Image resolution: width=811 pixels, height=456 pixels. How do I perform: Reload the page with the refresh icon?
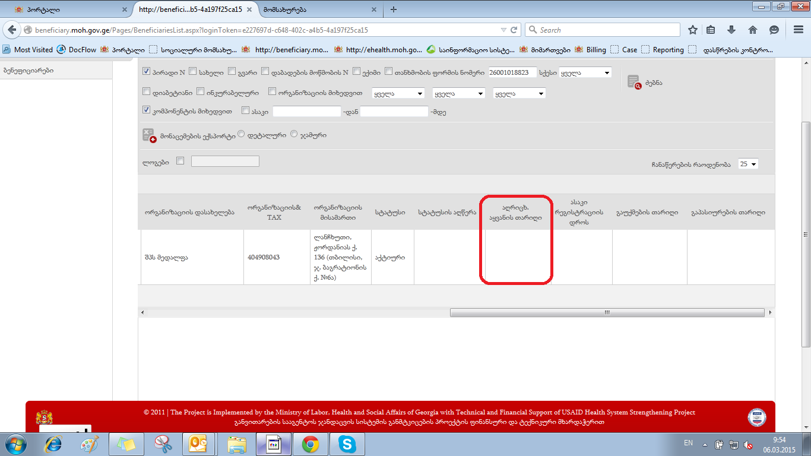[x=514, y=30]
